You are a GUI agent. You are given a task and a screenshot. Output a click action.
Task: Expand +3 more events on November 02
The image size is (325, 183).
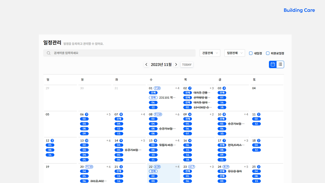pos(212,88)
